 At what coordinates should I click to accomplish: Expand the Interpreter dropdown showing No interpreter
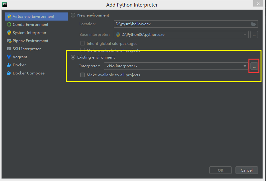pyautogui.click(x=245, y=66)
